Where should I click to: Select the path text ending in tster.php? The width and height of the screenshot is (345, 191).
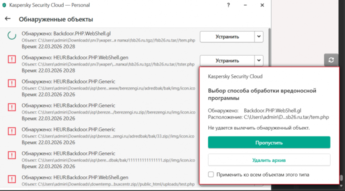[x=108, y=64]
